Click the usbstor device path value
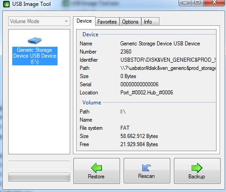Viewport: 226px width, 192px height. click(168, 68)
